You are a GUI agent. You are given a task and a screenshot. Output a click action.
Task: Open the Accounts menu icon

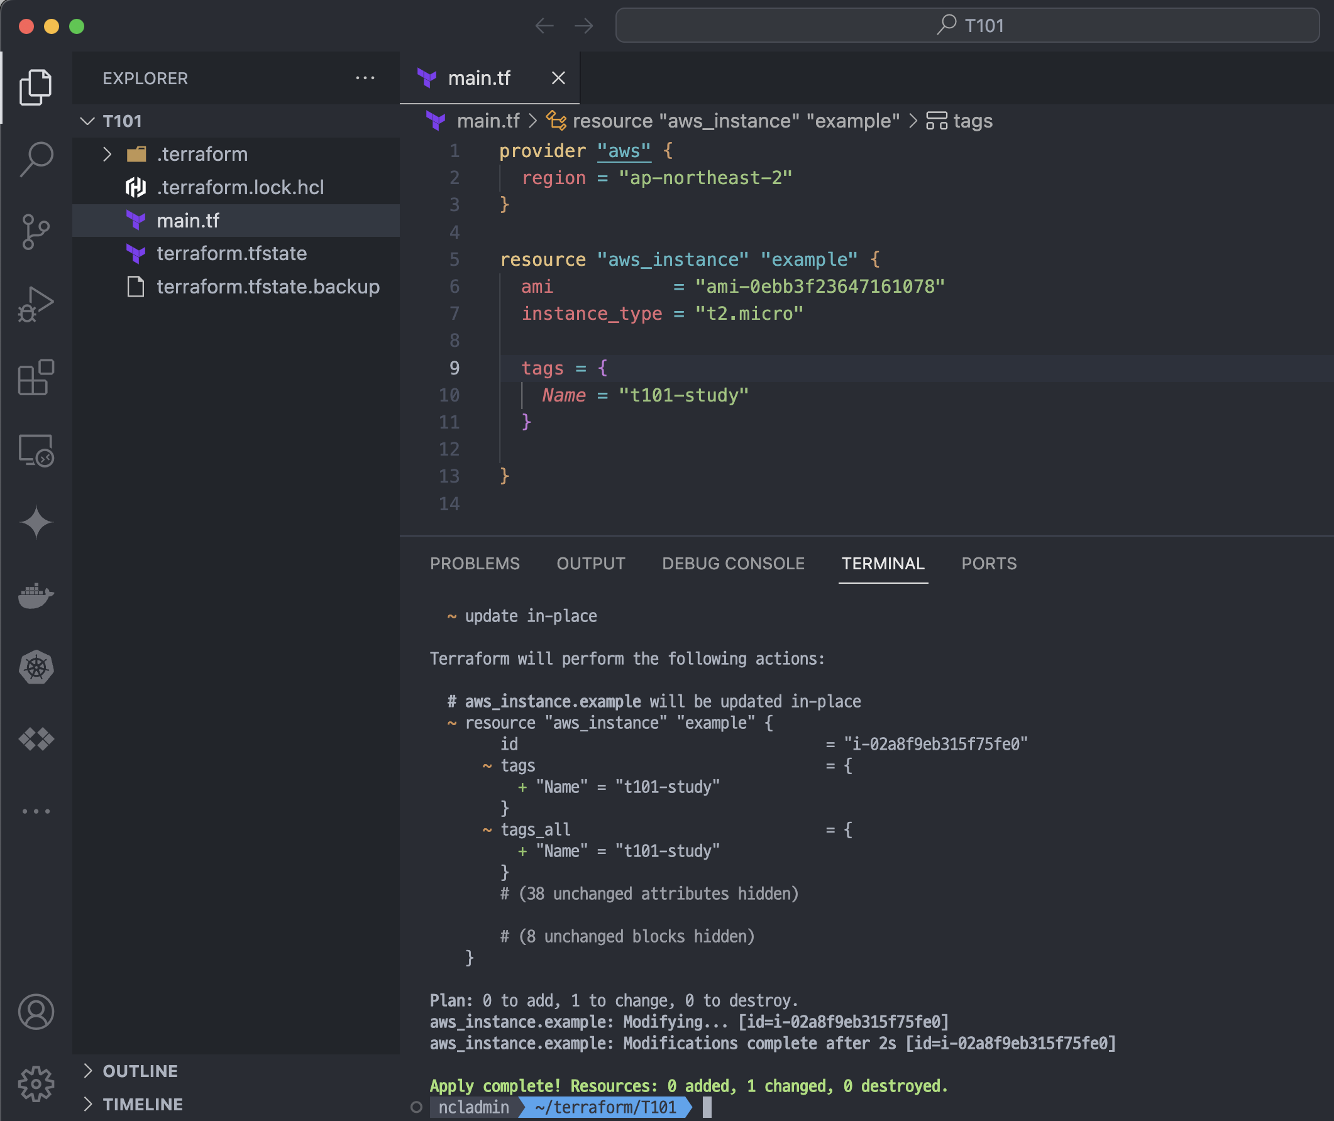tap(36, 1012)
